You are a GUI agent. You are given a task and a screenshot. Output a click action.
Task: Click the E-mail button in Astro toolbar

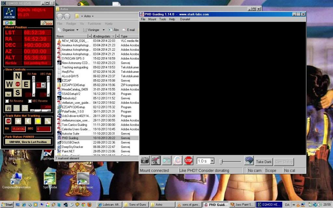129,30
